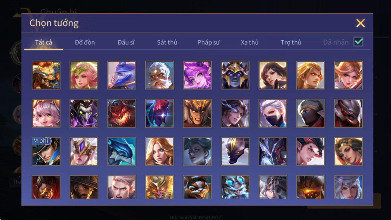The height and width of the screenshot is (220, 391).
Task: Choose the white-bearded old man hero
Action: 159,75
